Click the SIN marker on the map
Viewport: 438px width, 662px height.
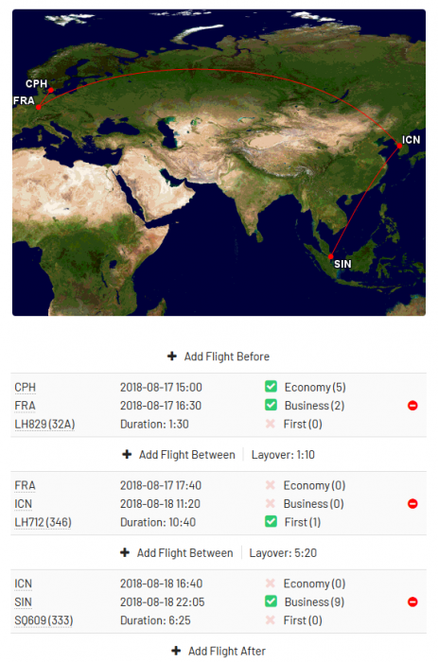[x=331, y=256]
